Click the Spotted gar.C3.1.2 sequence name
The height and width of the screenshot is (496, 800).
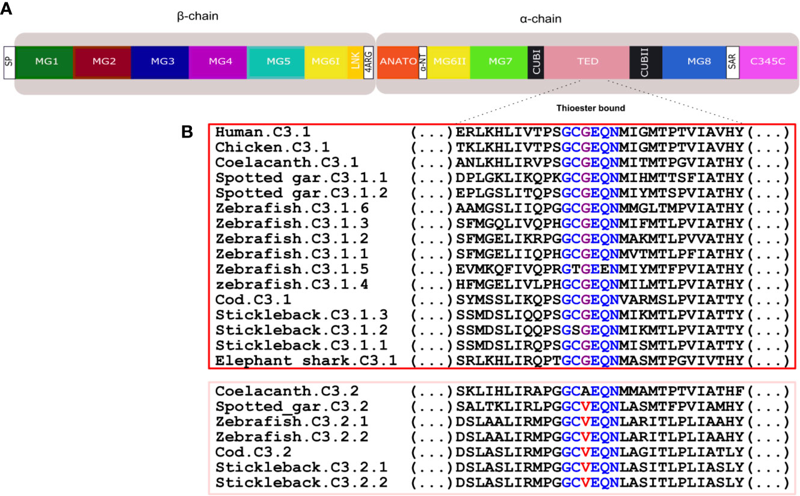(301, 193)
